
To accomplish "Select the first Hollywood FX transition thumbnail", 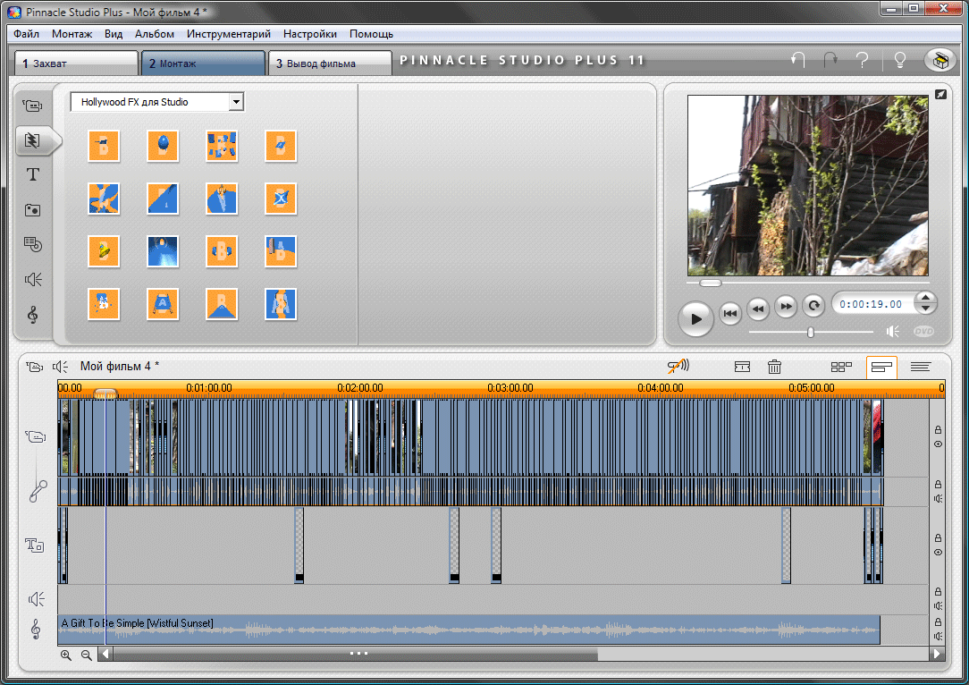I will (104, 146).
